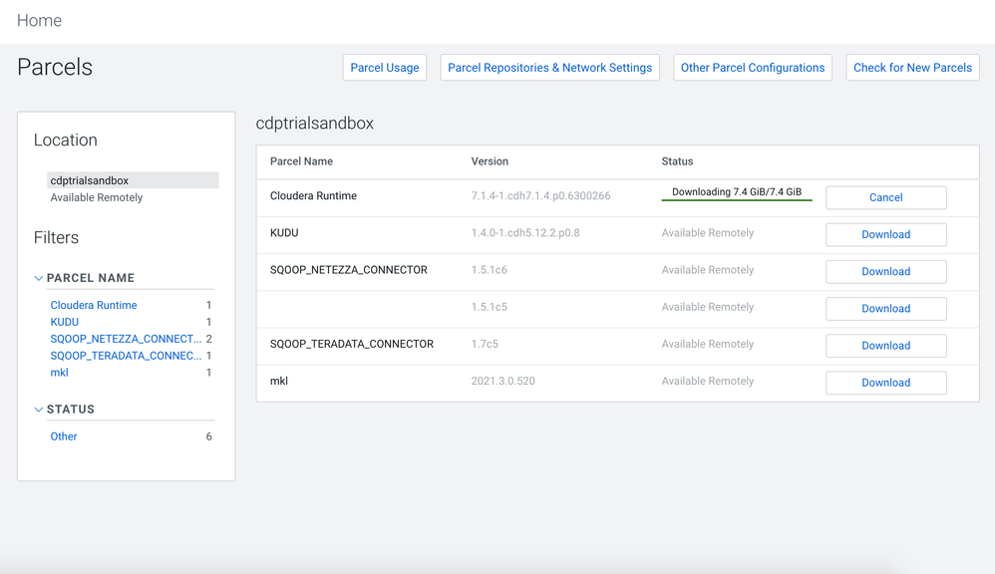Click the Downloading 7.4 GiB progress bar
Screen dimensions: 995x574
click(x=737, y=192)
